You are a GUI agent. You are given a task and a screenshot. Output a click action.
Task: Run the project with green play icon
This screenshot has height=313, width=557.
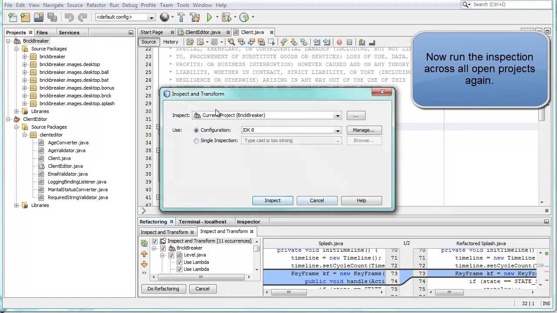click(x=209, y=17)
